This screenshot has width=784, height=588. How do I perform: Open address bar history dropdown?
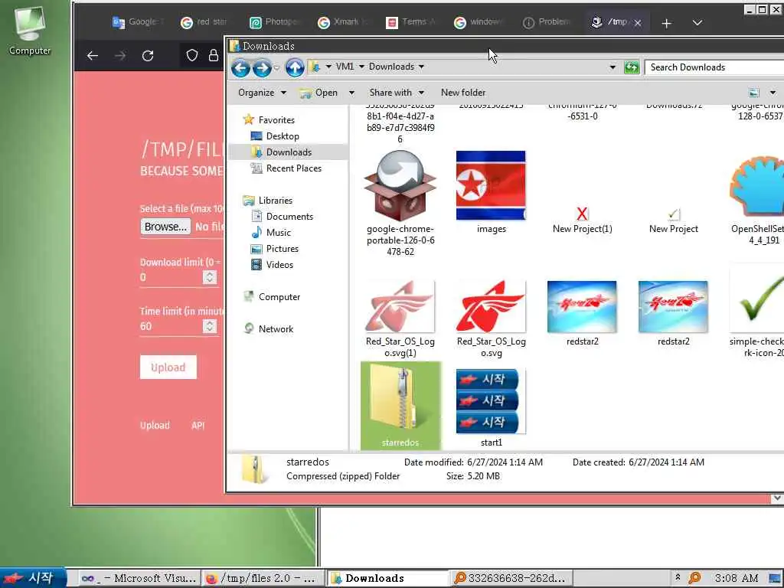coord(612,67)
